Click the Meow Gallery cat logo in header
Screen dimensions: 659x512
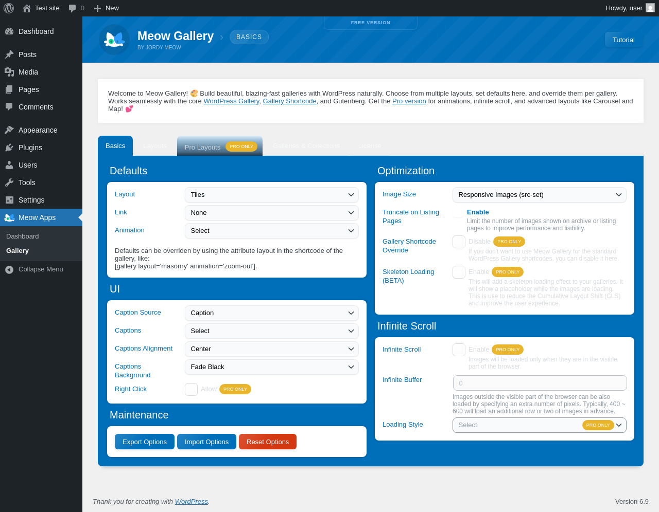coord(114,40)
